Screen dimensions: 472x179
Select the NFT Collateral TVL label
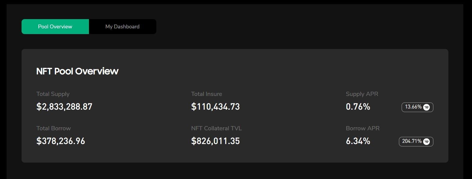(217, 128)
